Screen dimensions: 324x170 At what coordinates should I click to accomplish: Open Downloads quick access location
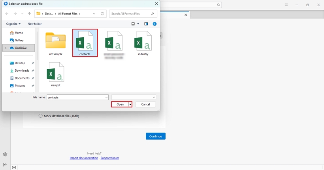click(20, 70)
